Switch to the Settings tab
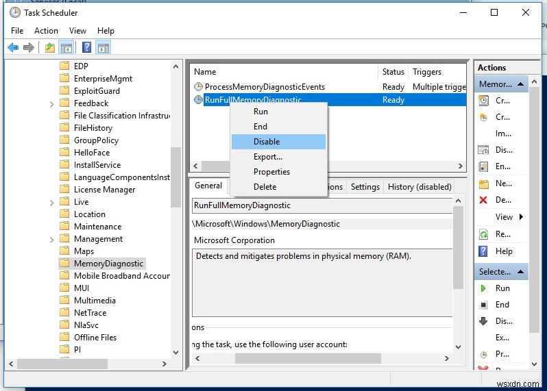Image resolution: width=547 pixels, height=391 pixels. point(365,187)
